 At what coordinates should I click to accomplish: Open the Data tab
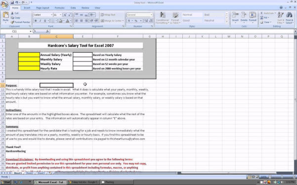(x=73, y=8)
